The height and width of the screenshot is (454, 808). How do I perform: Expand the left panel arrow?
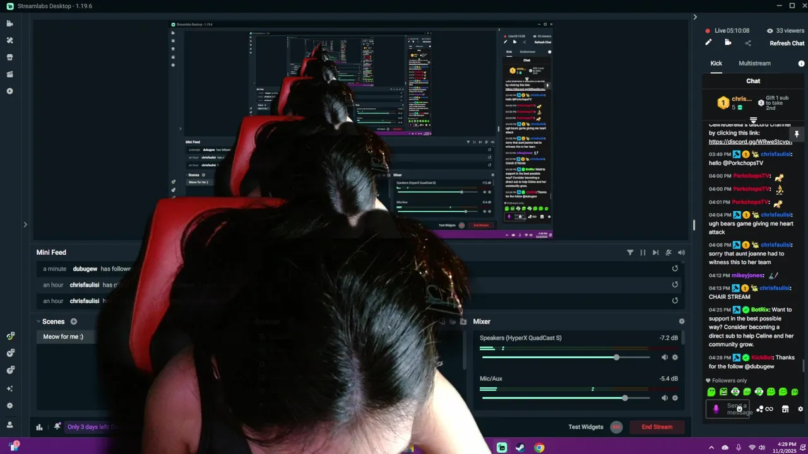(x=25, y=224)
